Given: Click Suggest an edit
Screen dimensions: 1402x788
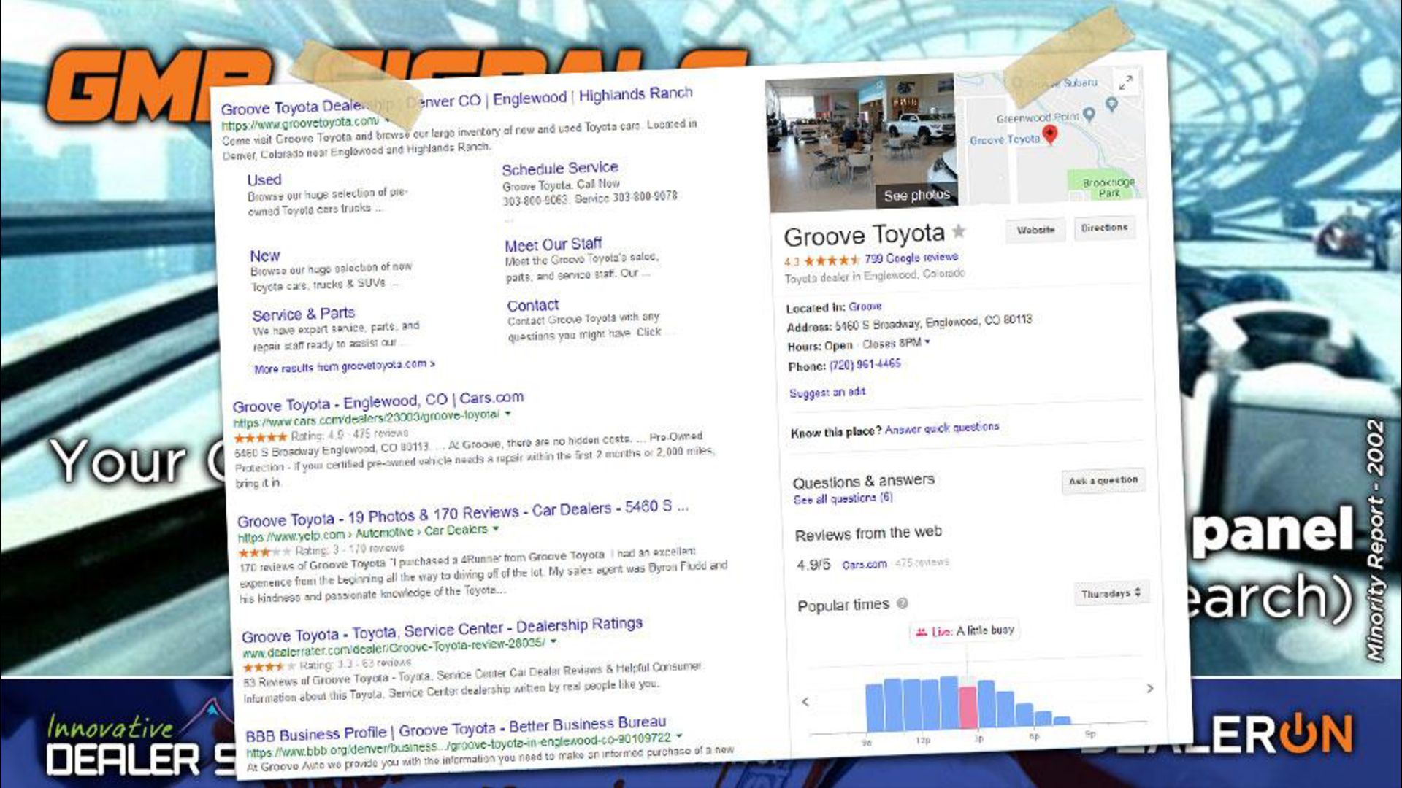Looking at the screenshot, I should click(827, 393).
